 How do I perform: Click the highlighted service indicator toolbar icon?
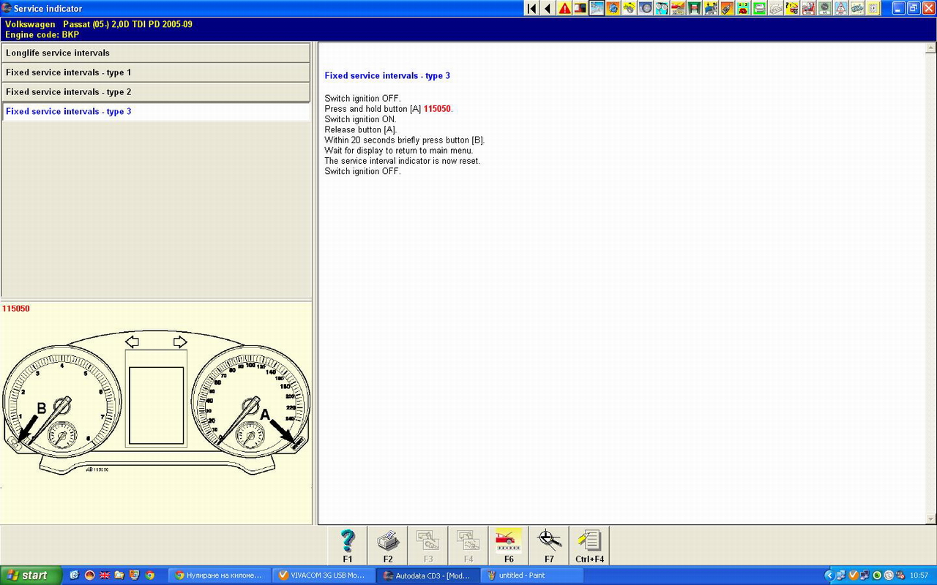click(x=597, y=8)
